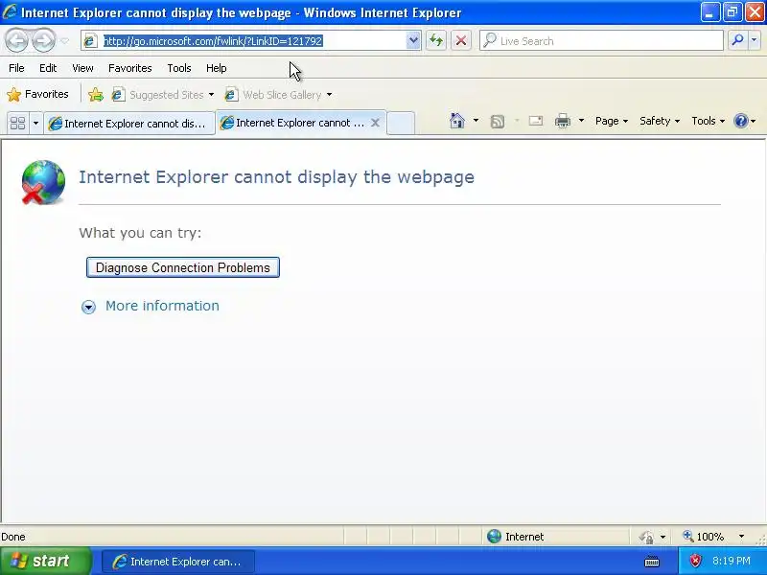767x575 pixels.
Task: Open the zoom level dropdown arrow
Action: 741,537
